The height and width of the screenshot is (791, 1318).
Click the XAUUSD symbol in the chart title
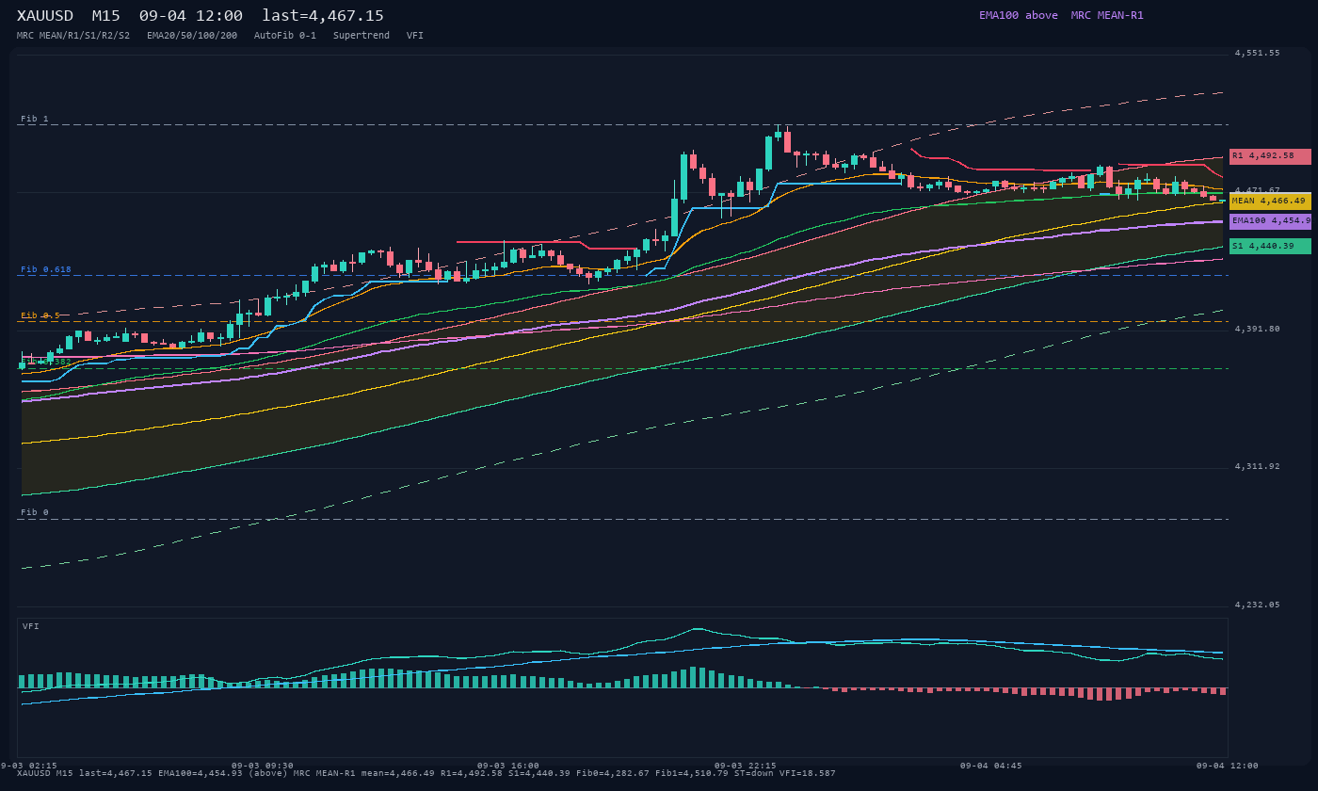pyautogui.click(x=45, y=16)
